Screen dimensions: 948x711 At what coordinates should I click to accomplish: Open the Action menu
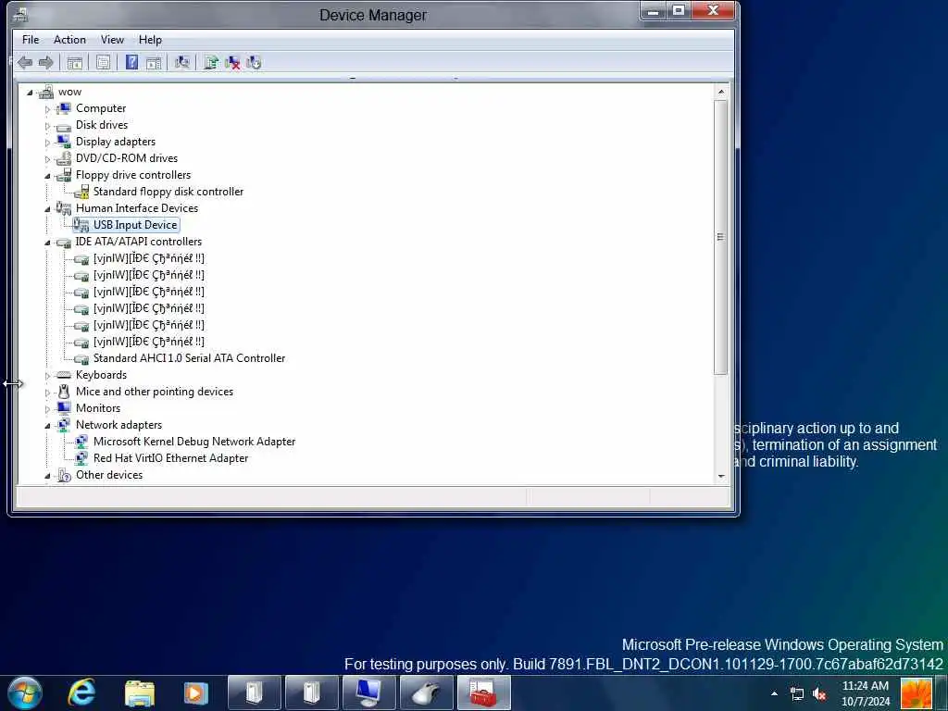tap(69, 40)
